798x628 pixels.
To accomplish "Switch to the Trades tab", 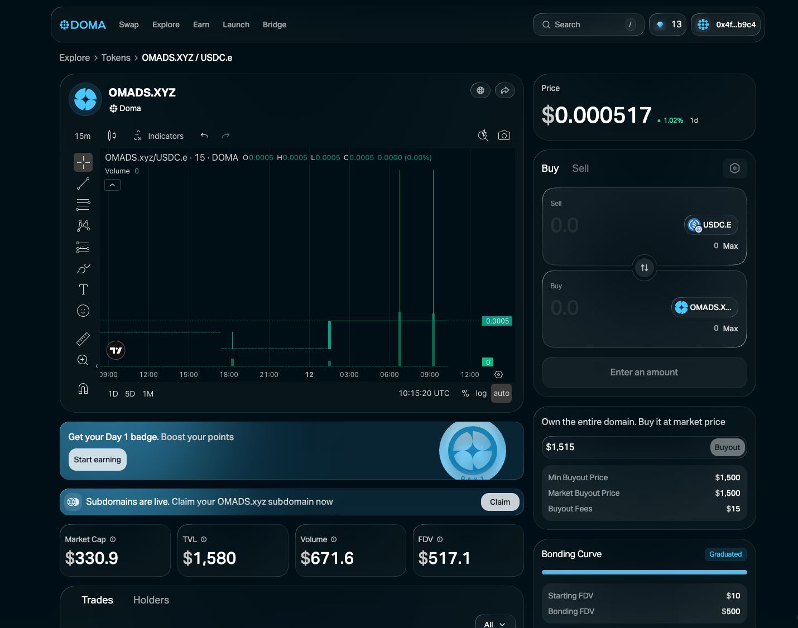I will [x=97, y=600].
